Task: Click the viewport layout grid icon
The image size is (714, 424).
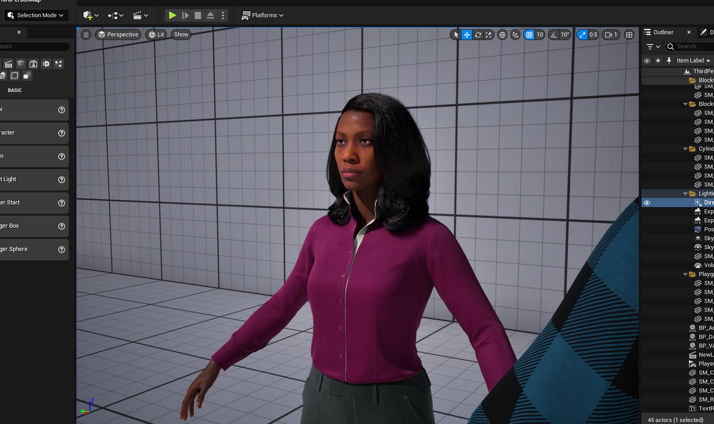Action: 629,34
